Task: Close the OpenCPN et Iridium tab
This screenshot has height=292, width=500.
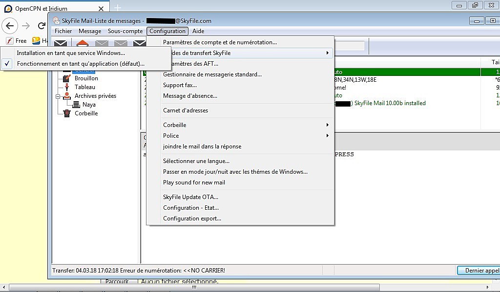Action: (x=101, y=9)
